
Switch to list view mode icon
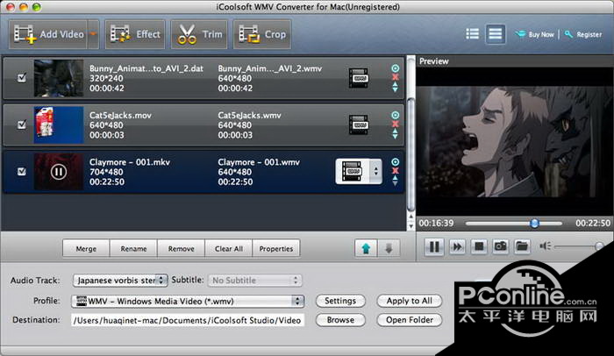click(x=473, y=34)
